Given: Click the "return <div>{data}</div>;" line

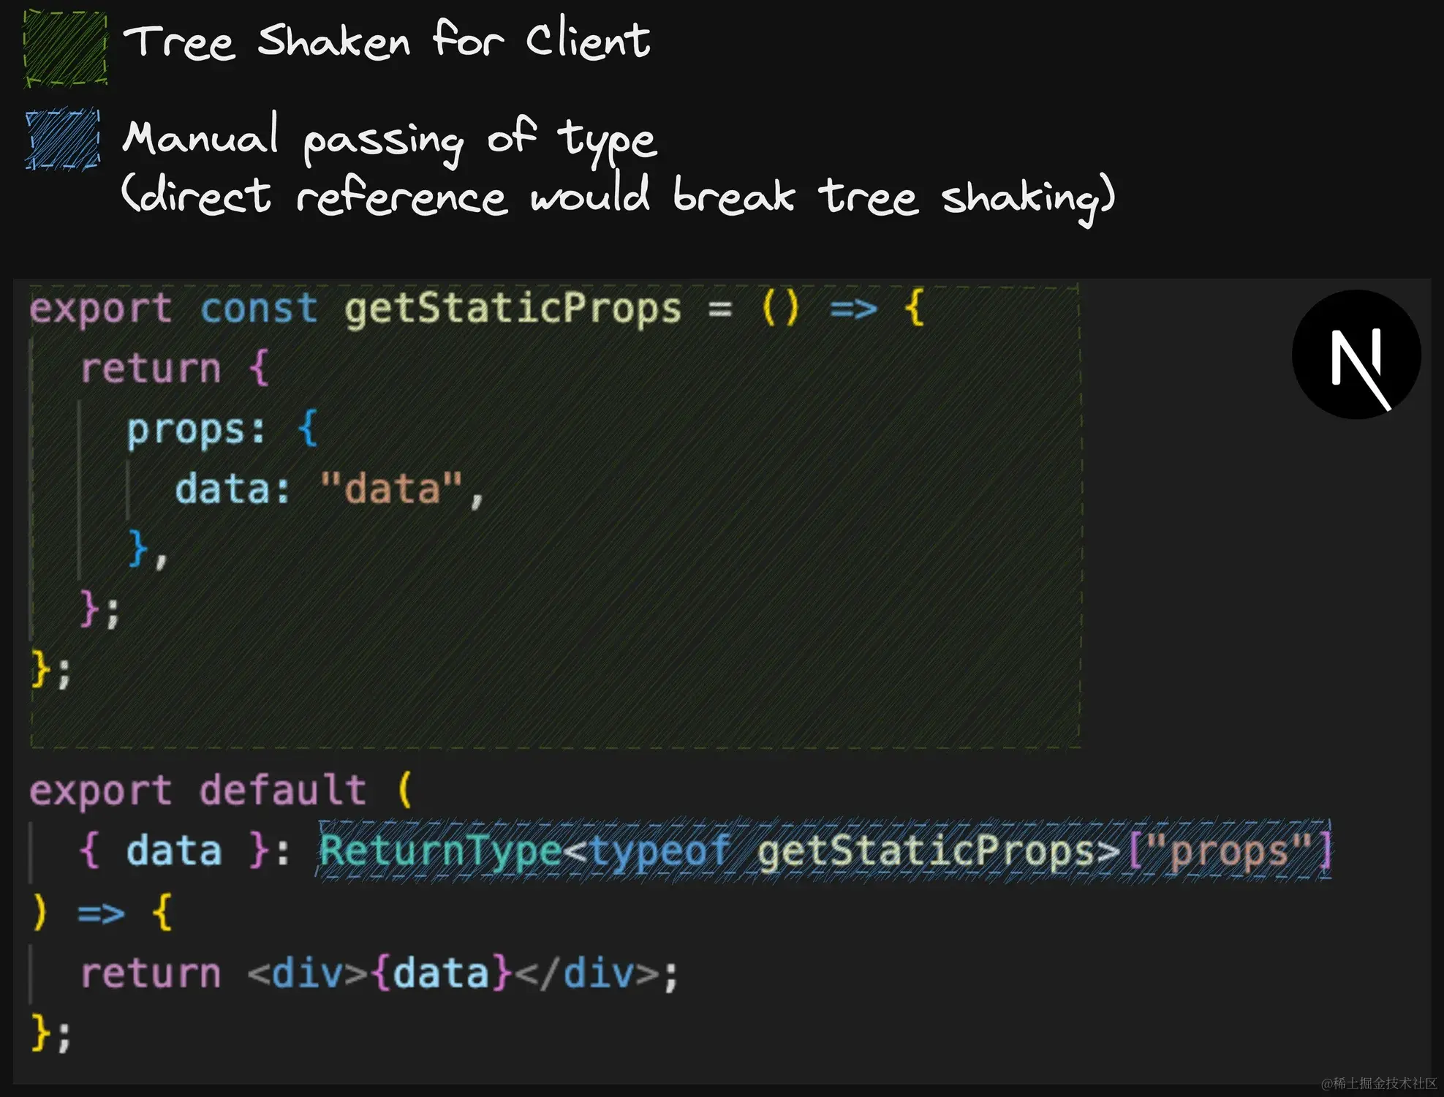Looking at the screenshot, I should pyautogui.click(x=379, y=974).
